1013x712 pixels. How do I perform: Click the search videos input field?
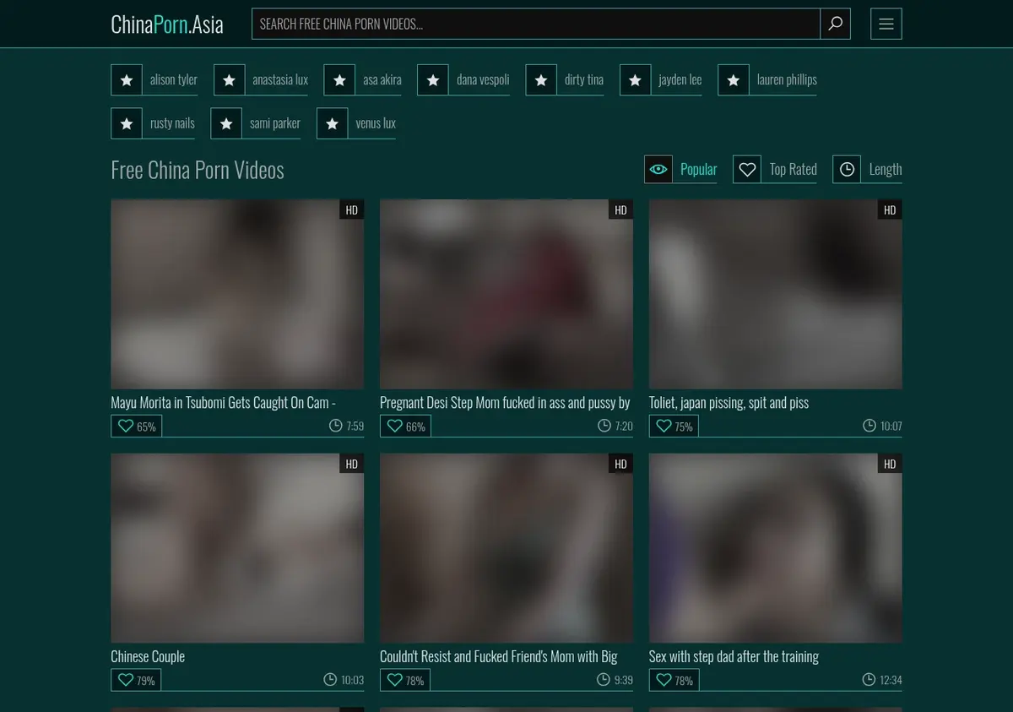pyautogui.click(x=536, y=24)
